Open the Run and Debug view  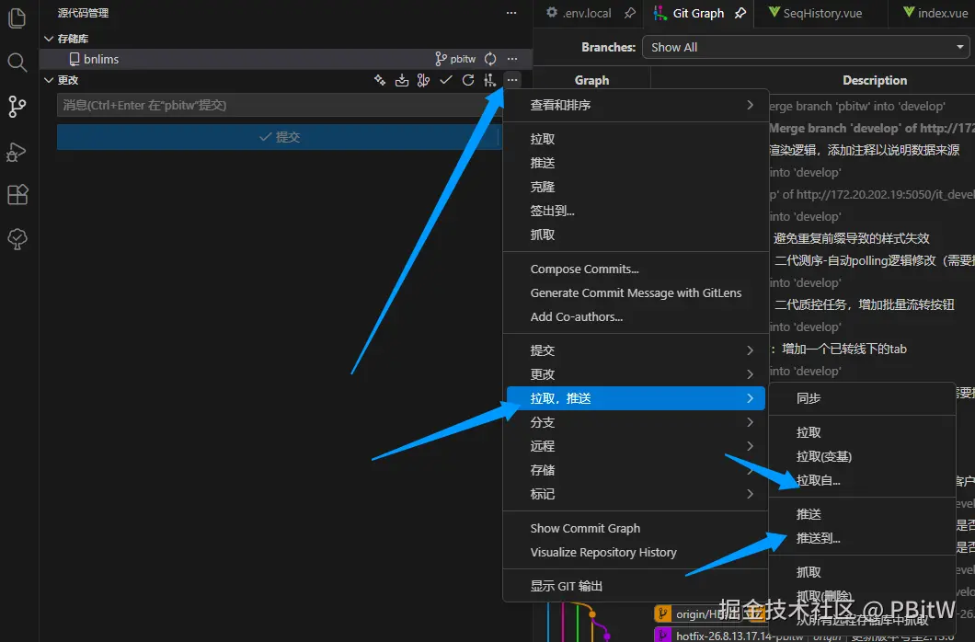[x=17, y=152]
